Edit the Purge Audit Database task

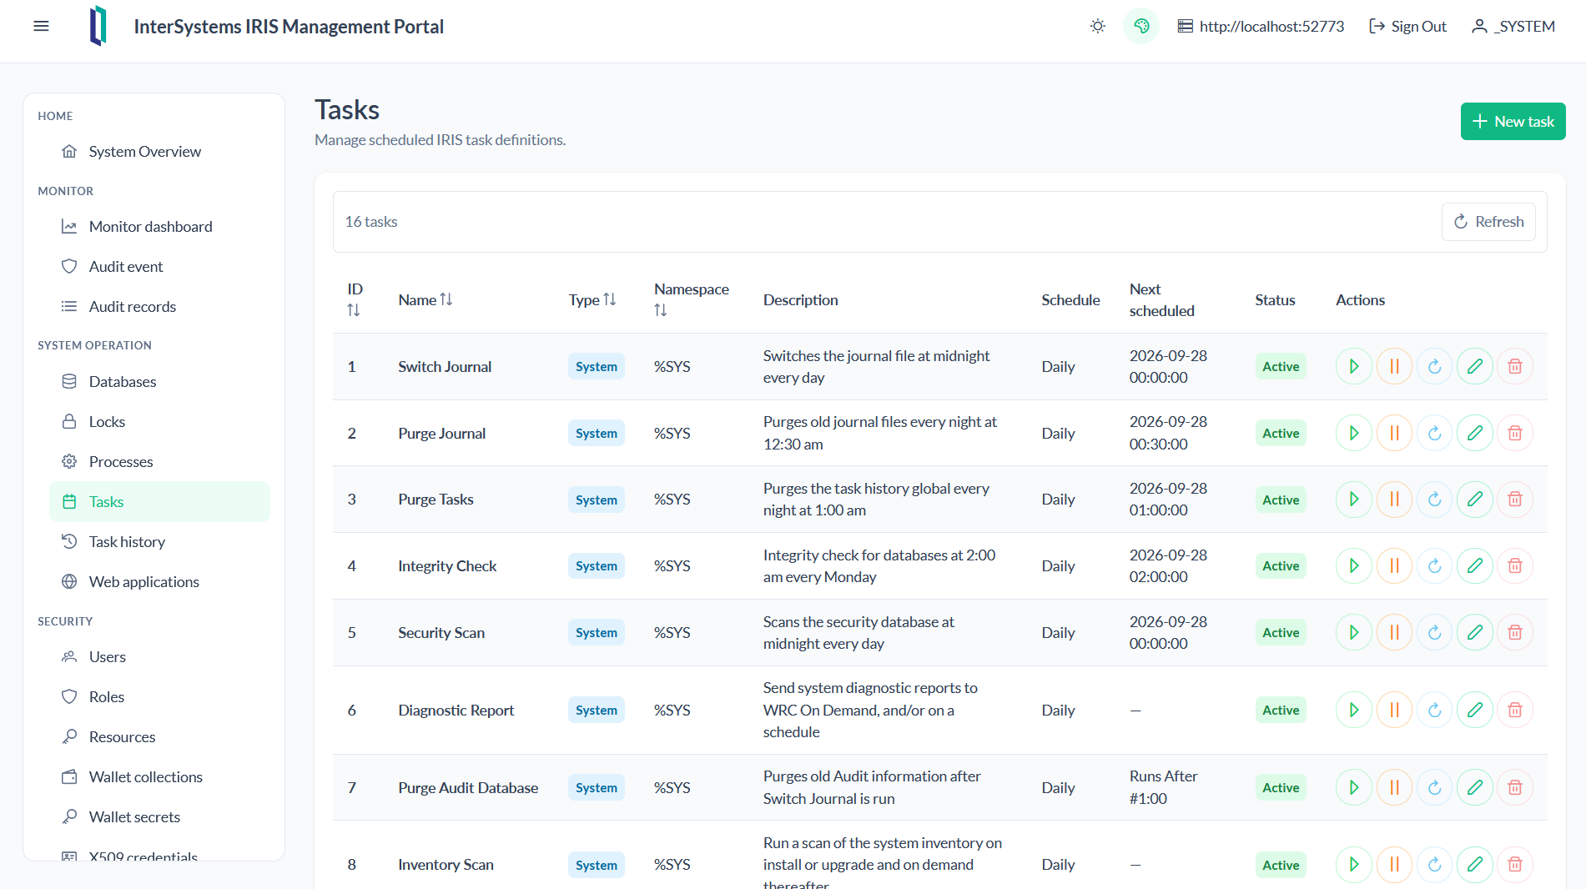point(1475,787)
